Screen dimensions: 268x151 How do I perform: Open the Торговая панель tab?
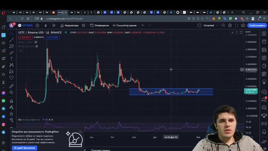(100, 150)
